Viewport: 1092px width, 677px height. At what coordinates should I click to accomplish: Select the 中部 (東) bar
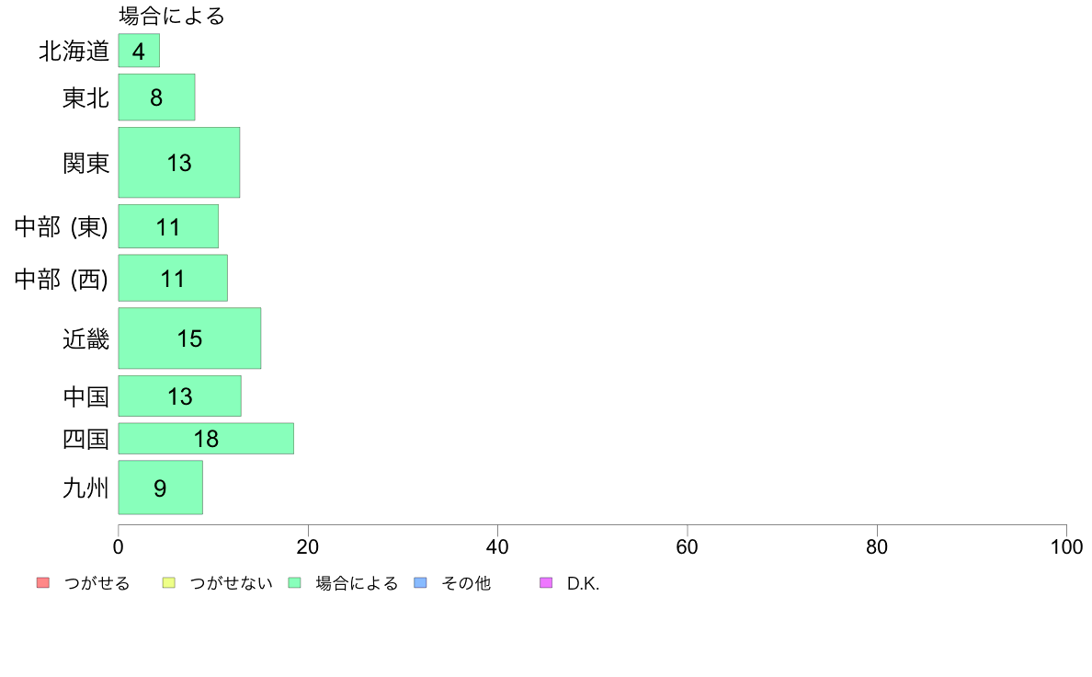[x=168, y=226]
